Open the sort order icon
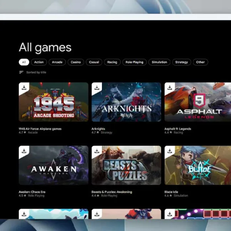 pyautogui.click(x=21, y=72)
